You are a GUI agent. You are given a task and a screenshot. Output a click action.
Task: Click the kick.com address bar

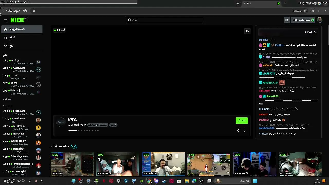297,11
